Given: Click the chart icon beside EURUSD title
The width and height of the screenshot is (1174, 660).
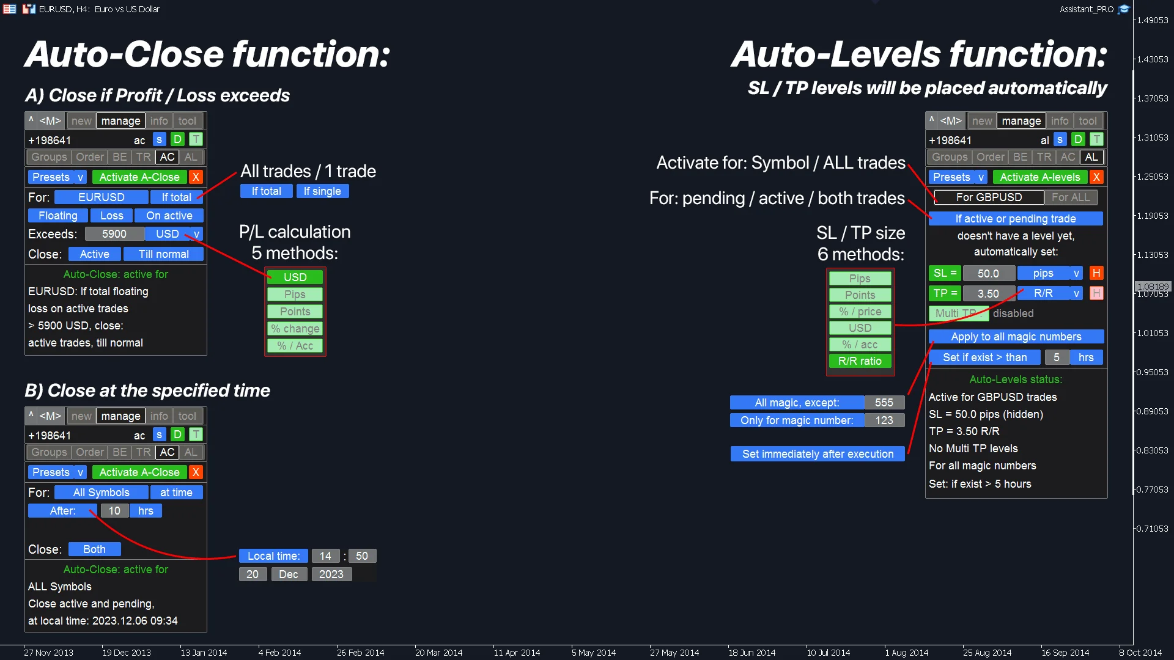Looking at the screenshot, I should [29, 9].
